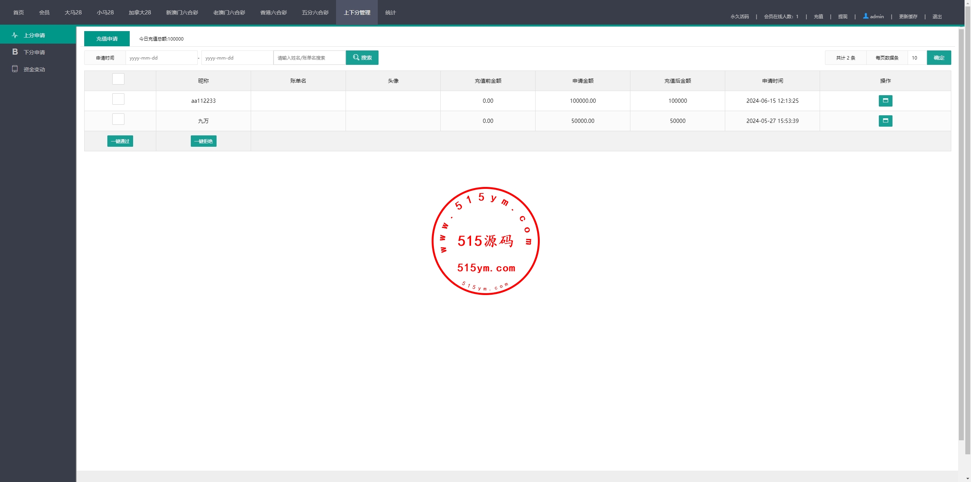The height and width of the screenshot is (482, 971).
Task: Click the pulse icon beside 上分申请
Action: point(15,35)
